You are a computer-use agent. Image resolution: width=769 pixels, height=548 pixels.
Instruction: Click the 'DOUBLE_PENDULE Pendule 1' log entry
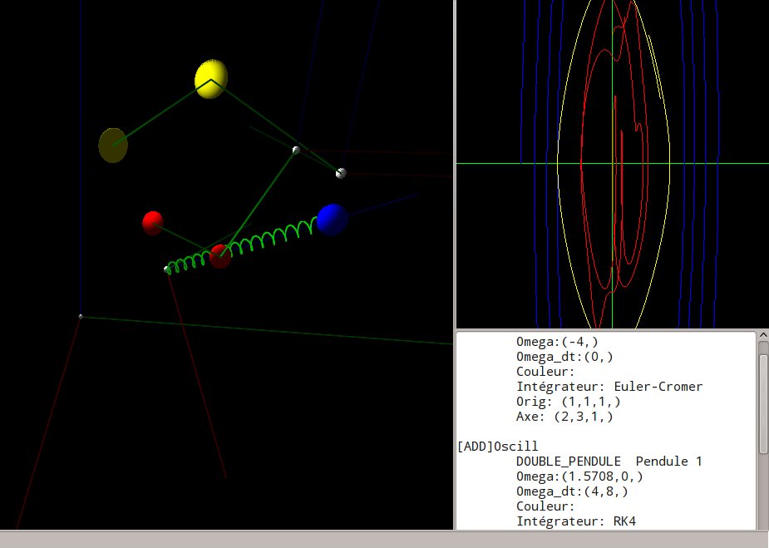pyautogui.click(x=609, y=462)
